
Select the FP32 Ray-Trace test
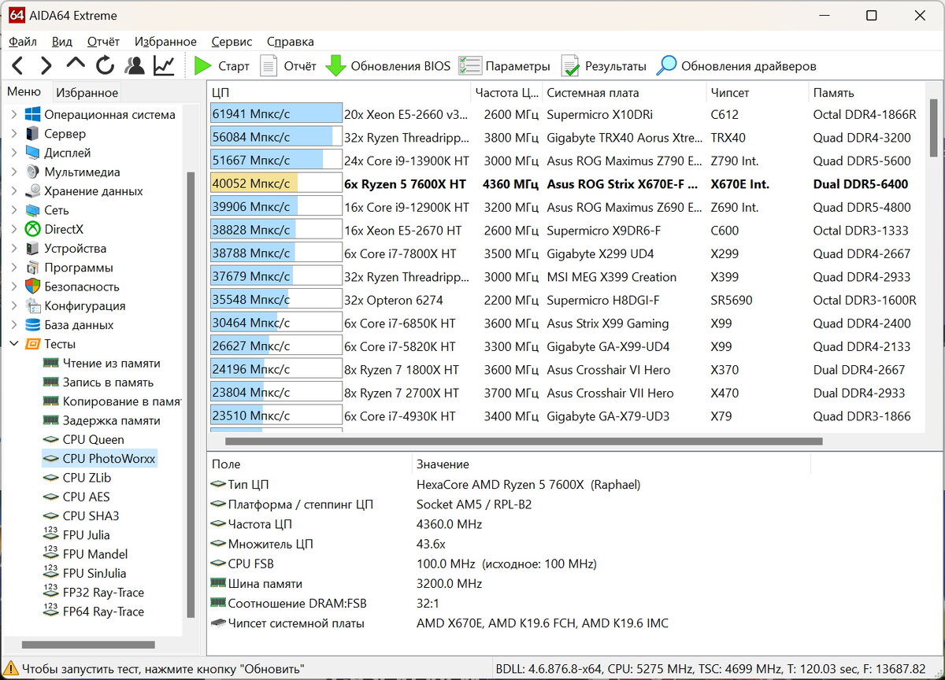click(x=103, y=593)
